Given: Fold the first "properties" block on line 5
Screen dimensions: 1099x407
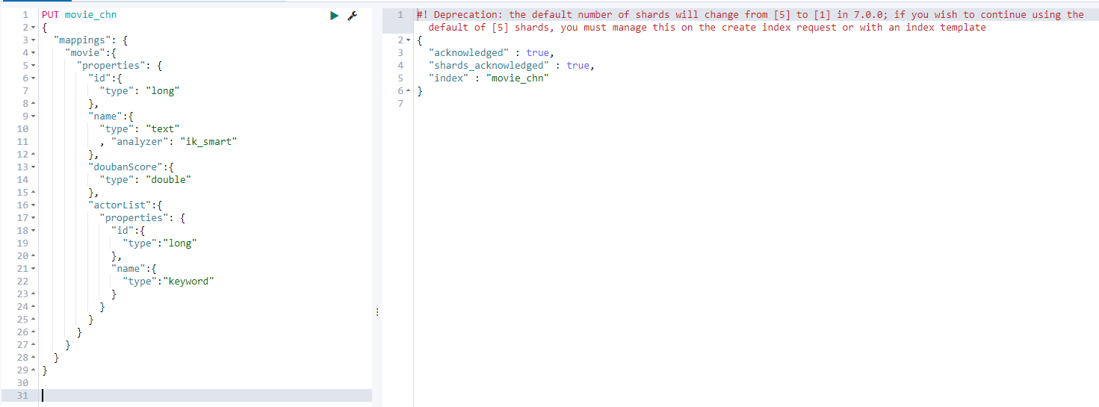Looking at the screenshot, I should [34, 66].
